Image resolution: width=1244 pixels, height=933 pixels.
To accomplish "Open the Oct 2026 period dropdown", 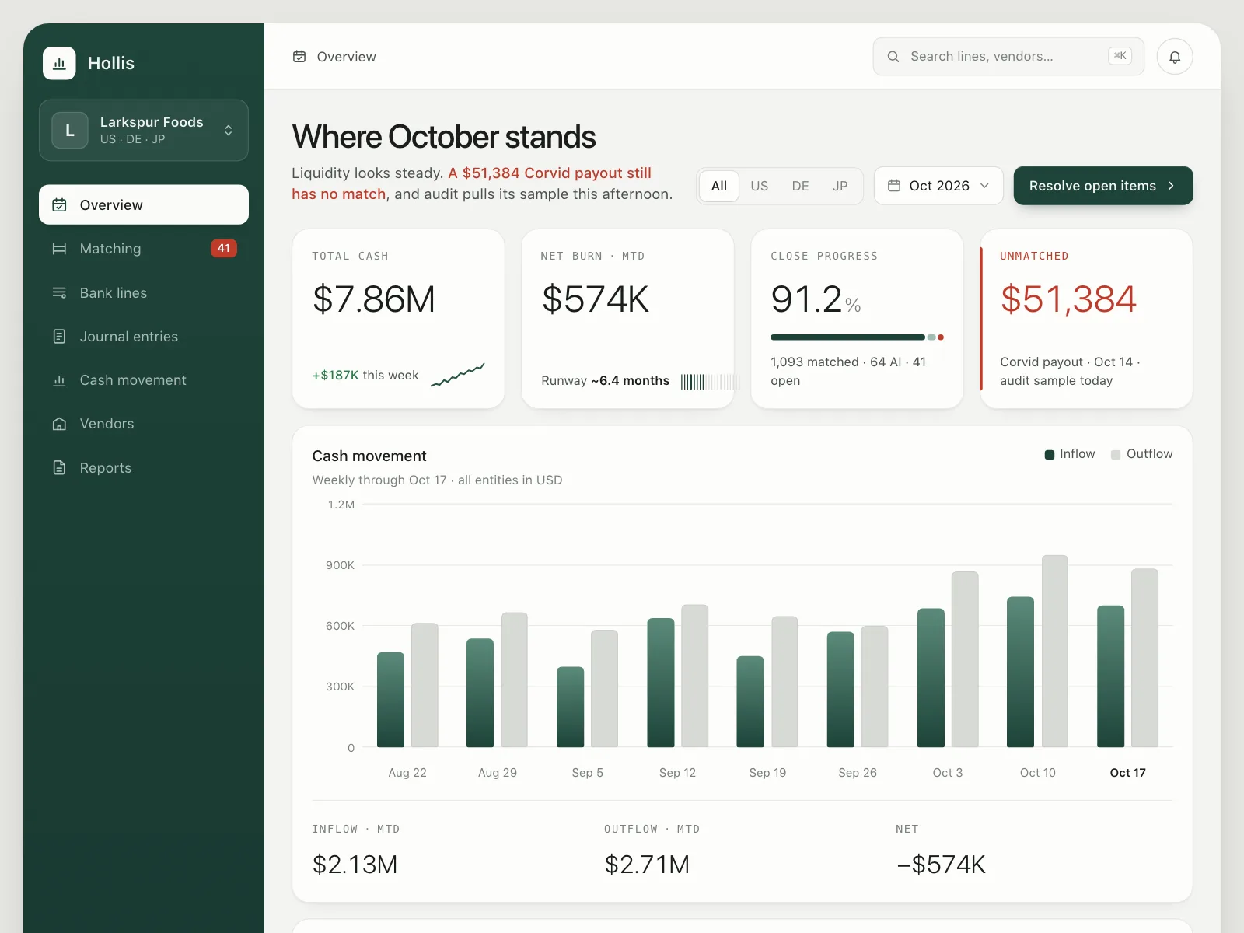I will pos(938,186).
